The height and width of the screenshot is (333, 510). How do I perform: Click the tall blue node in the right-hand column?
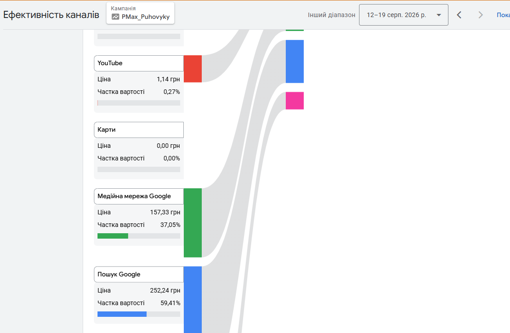tap(295, 62)
